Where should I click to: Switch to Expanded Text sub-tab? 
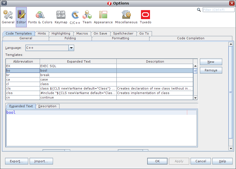pos(21,106)
